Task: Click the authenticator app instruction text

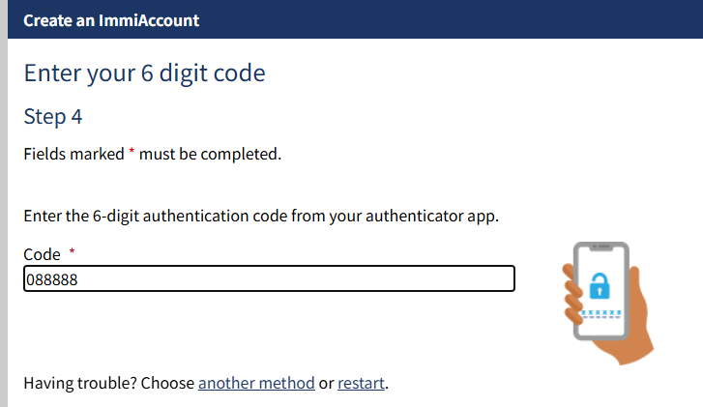Action: (x=261, y=216)
